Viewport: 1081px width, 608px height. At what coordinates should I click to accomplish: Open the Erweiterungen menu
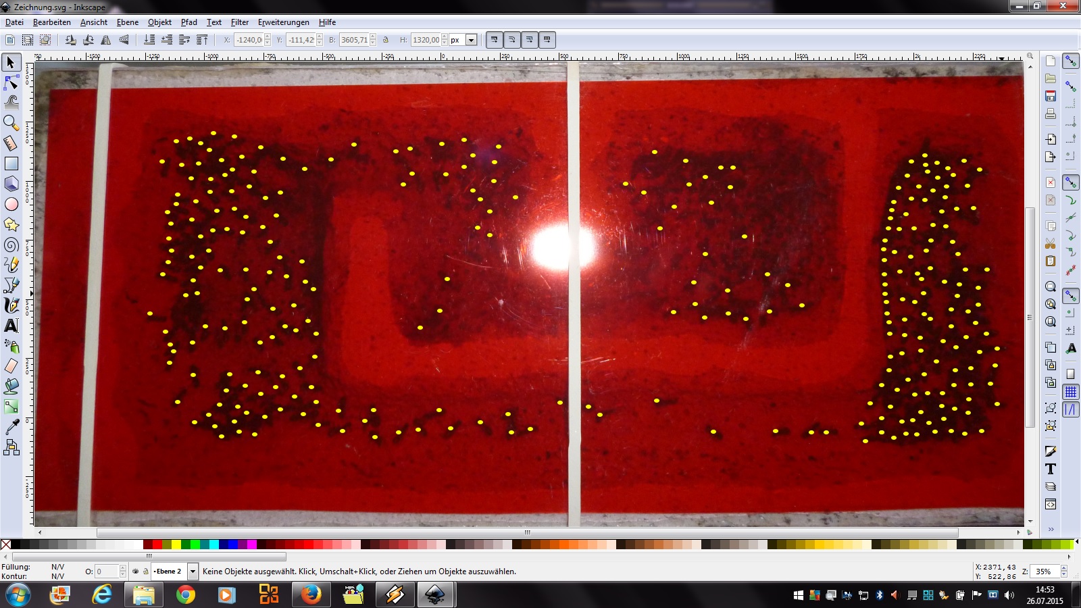(x=283, y=22)
